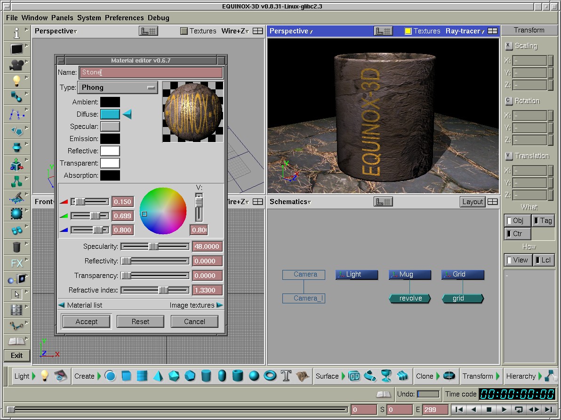Toggle the Lcl option under How
The width and height of the screenshot is (561, 420).
click(544, 260)
